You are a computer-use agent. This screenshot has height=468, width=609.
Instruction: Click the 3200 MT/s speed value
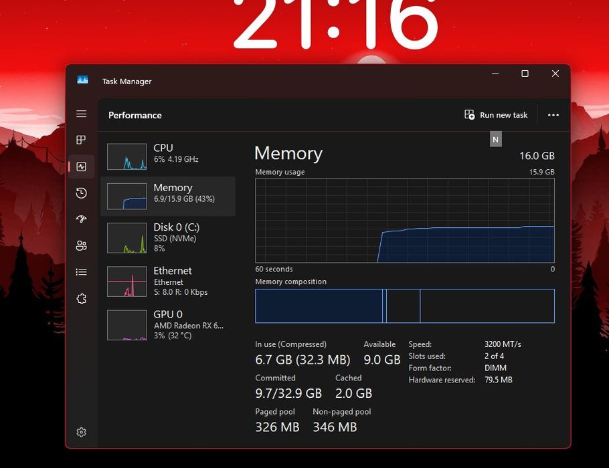click(x=503, y=344)
